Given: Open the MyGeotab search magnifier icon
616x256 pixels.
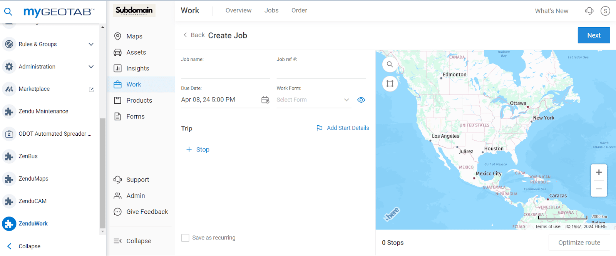Looking at the screenshot, I should (8, 12).
